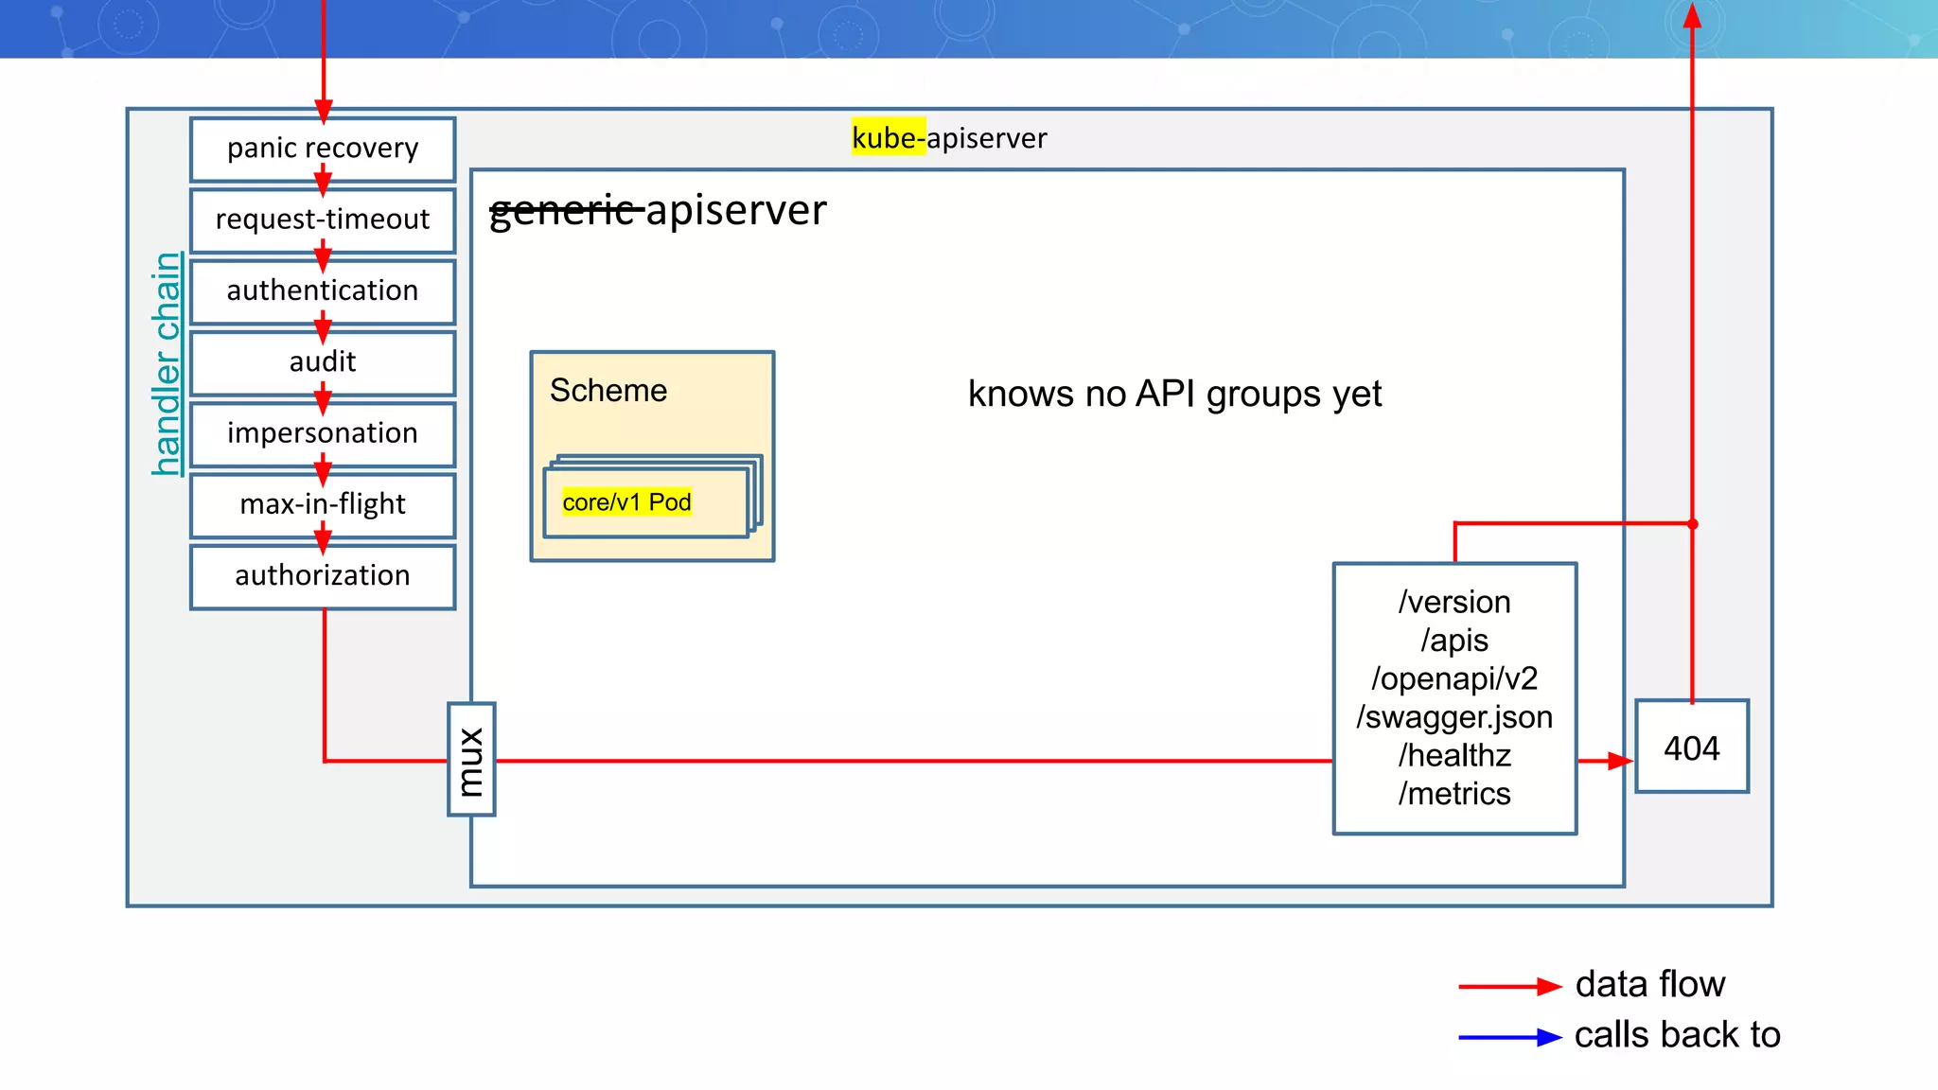Click the handler chain link text
The image size is (1938, 1090).
pyautogui.click(x=167, y=364)
